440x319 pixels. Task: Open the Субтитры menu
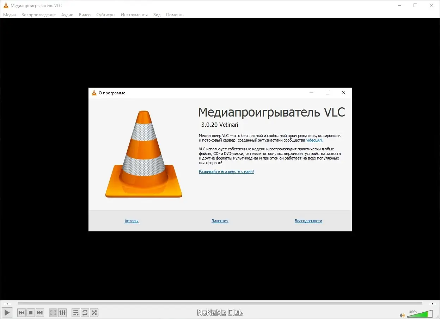tap(106, 15)
